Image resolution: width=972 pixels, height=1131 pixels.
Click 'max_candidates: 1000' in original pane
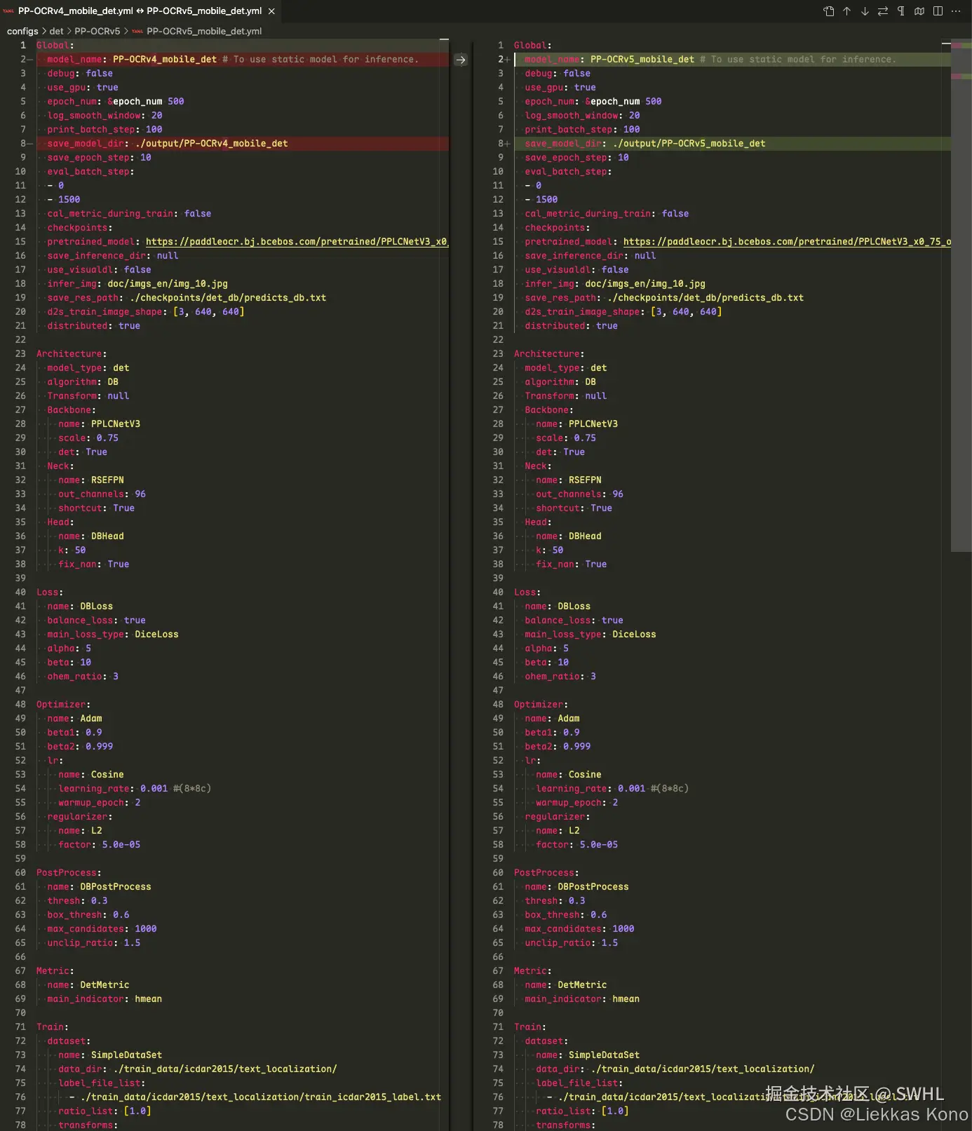[x=102, y=929]
